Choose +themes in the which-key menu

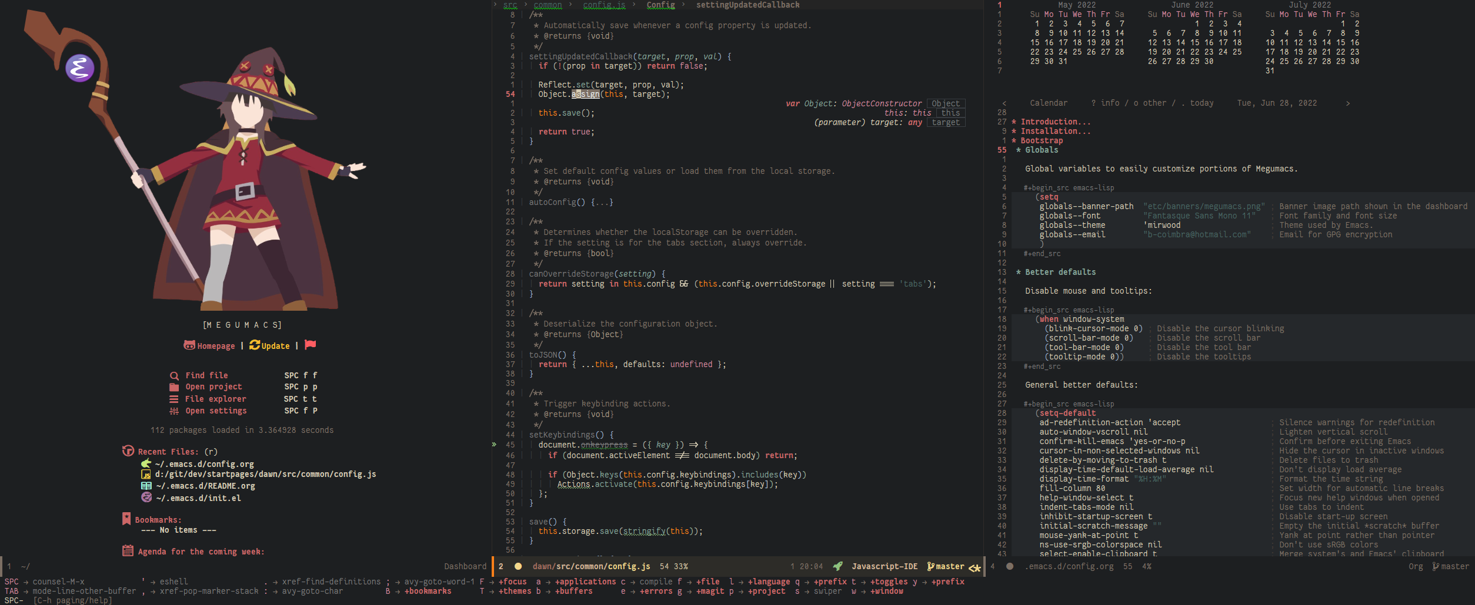(515, 591)
